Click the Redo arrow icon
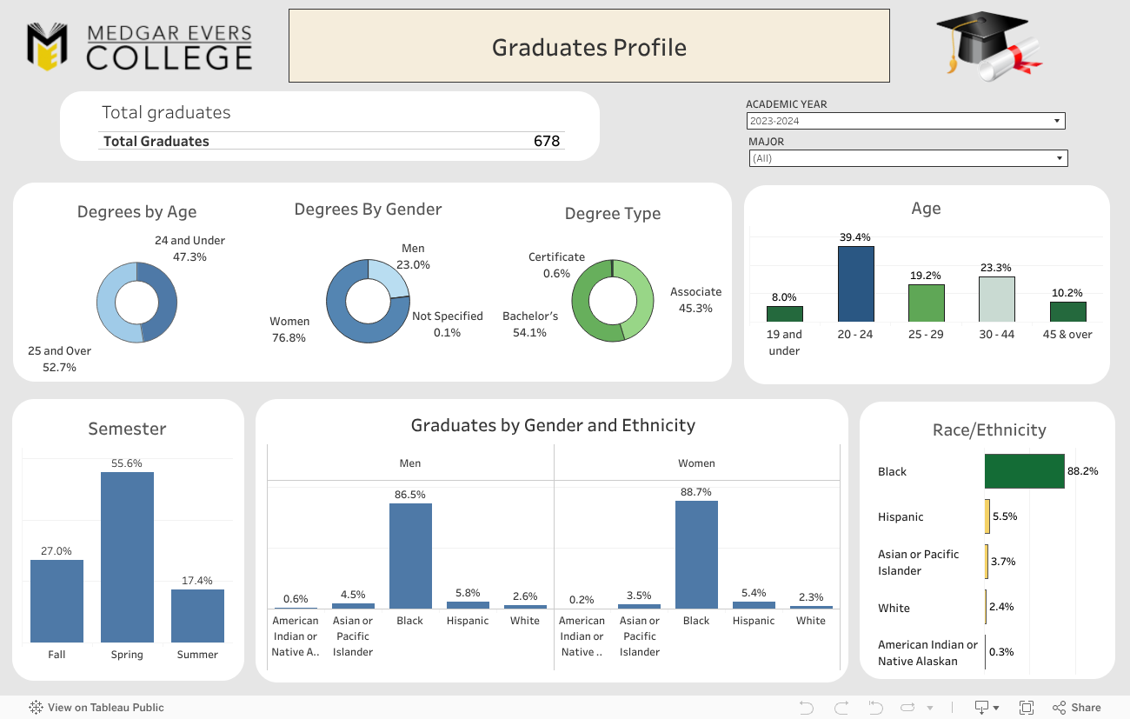The height and width of the screenshot is (719, 1130). tap(841, 708)
